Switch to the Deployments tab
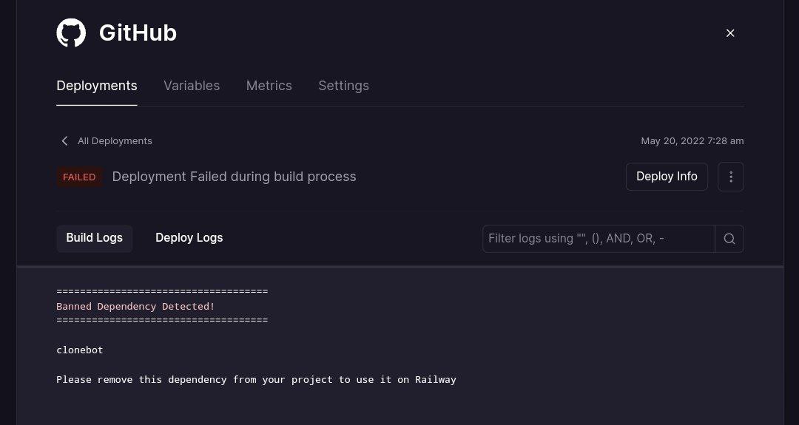Image resolution: width=799 pixels, height=425 pixels. [97, 86]
